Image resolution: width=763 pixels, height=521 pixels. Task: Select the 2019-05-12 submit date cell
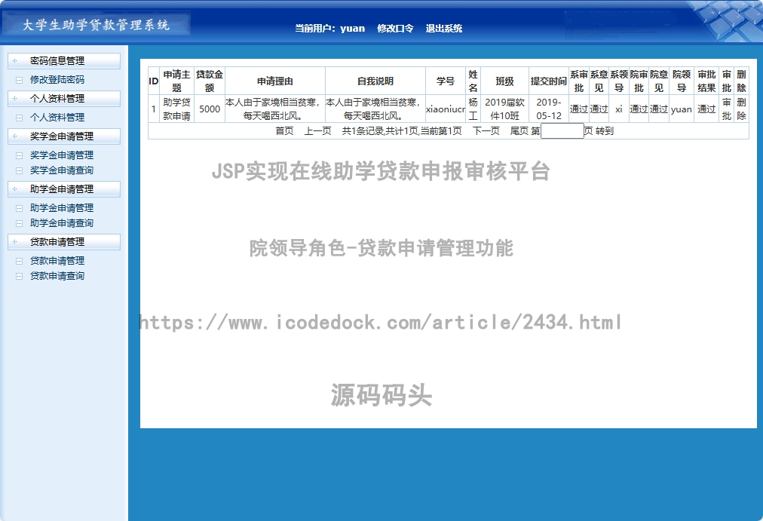point(548,109)
